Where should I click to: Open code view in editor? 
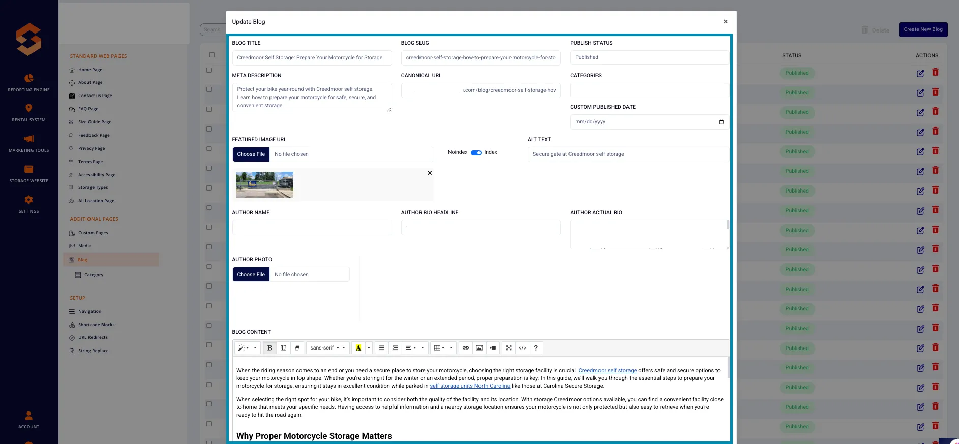522,348
